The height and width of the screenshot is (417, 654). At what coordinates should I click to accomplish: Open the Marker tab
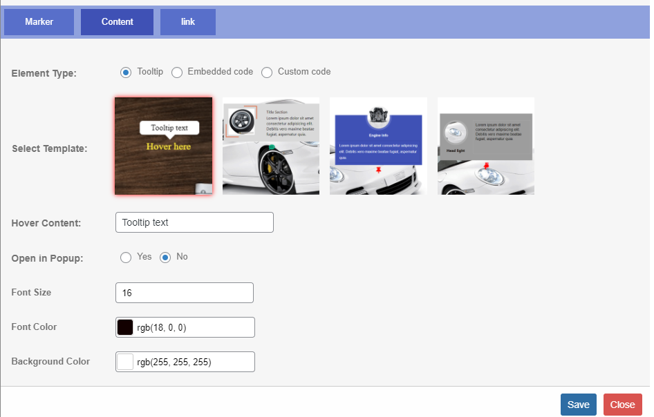pos(39,22)
